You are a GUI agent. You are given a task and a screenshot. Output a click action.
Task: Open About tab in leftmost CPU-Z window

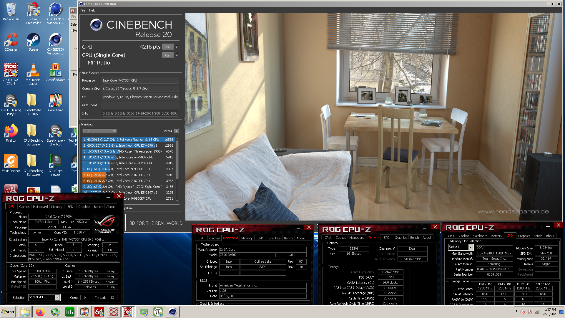coord(111,207)
